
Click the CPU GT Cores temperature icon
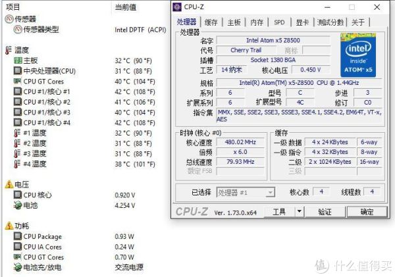click(18, 81)
